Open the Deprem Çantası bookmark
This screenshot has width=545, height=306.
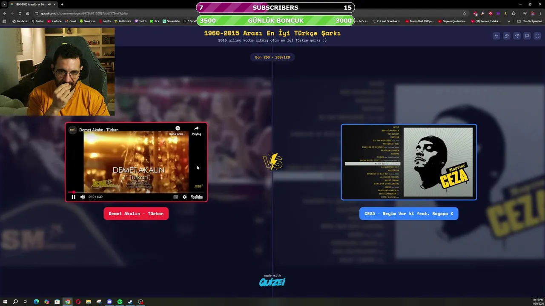(452, 21)
